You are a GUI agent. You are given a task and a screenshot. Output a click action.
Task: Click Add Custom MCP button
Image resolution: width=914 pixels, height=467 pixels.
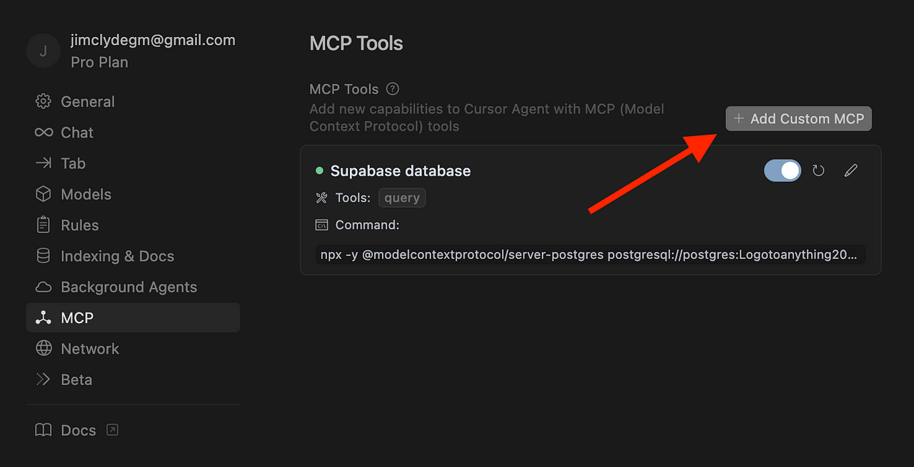(799, 119)
